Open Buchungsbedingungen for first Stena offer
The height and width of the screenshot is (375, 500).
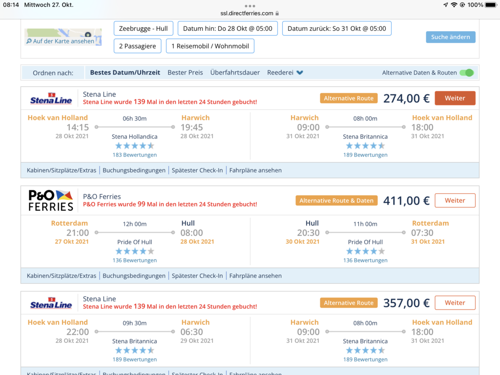134,170
